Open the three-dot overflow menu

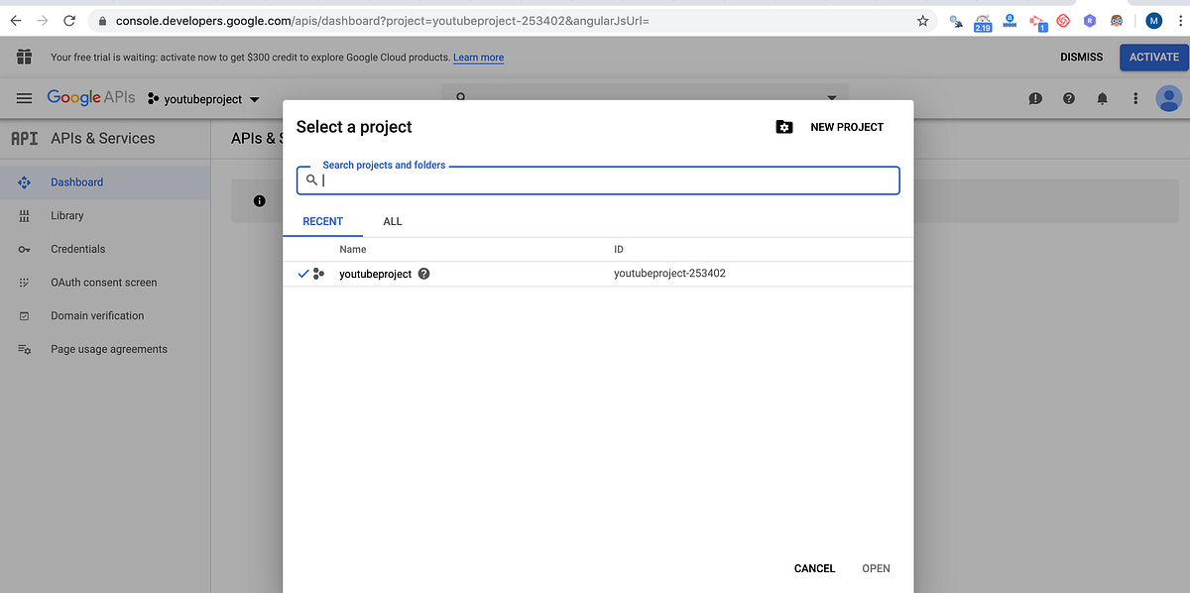pyautogui.click(x=1135, y=98)
